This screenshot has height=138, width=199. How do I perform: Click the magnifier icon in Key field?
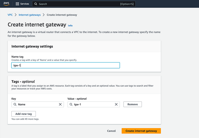[x=15, y=104]
